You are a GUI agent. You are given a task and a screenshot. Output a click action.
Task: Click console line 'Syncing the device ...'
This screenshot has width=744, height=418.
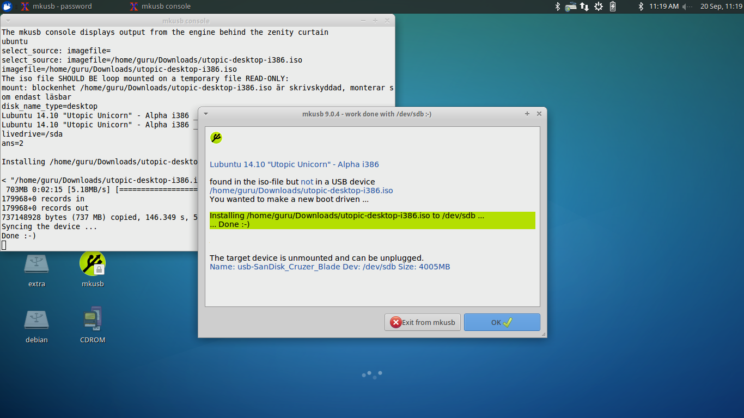coord(49,226)
